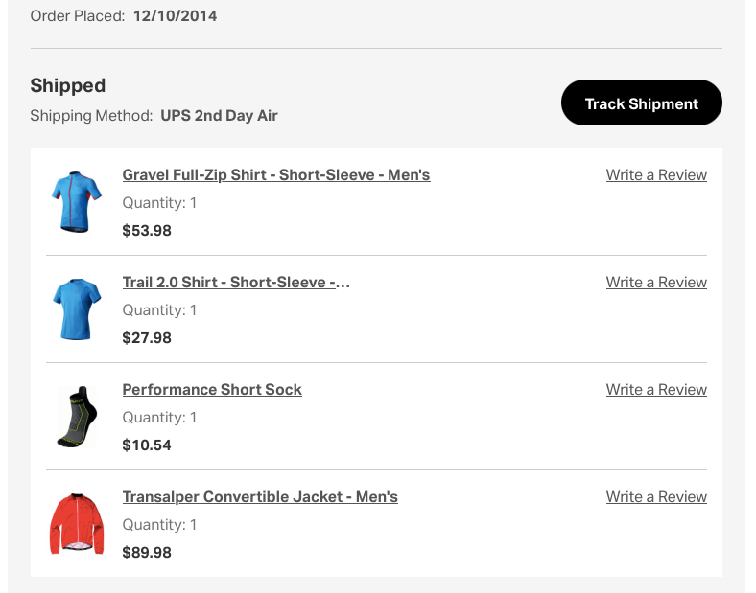The height and width of the screenshot is (593, 756).
Task: Open Performance Short Sock product link
Action: (x=212, y=390)
